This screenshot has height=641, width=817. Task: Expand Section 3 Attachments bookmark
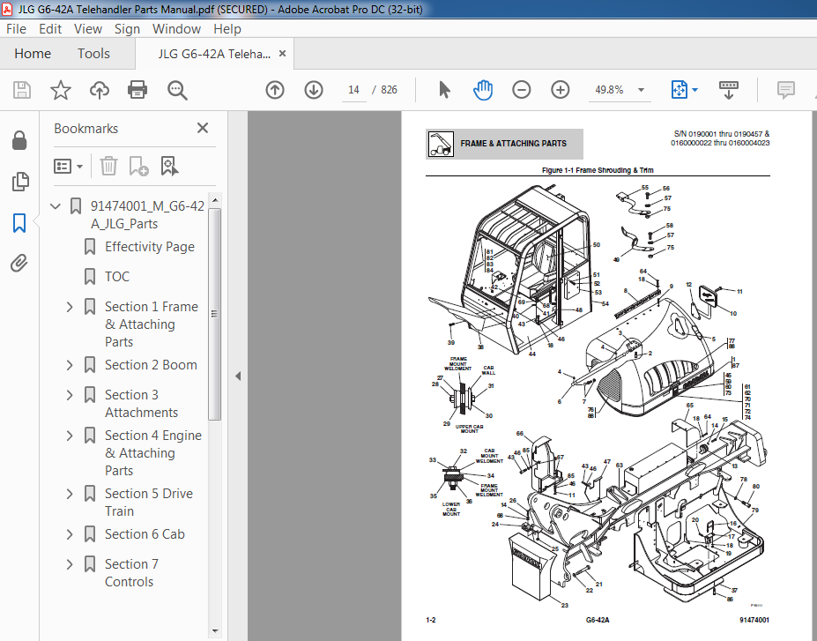[70, 394]
